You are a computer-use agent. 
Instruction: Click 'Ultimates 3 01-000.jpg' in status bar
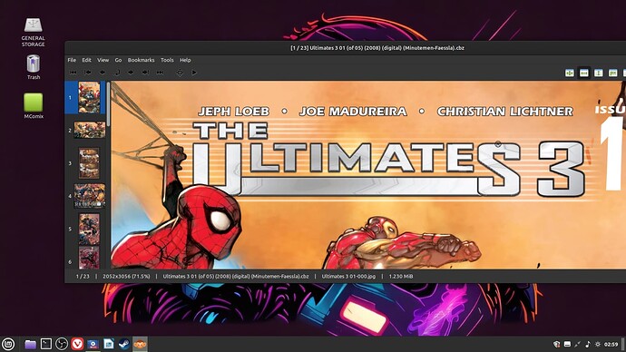point(348,276)
